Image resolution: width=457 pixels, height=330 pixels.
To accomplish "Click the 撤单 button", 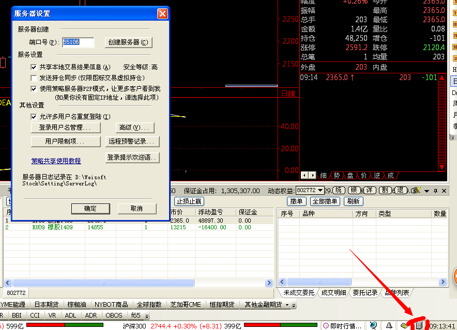I will (297, 201).
